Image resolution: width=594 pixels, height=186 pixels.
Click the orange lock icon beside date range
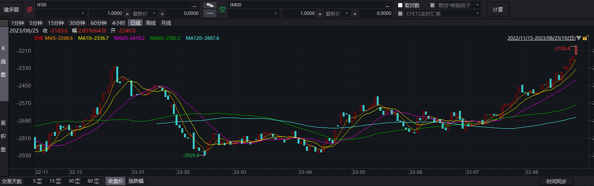pyautogui.click(x=585, y=38)
